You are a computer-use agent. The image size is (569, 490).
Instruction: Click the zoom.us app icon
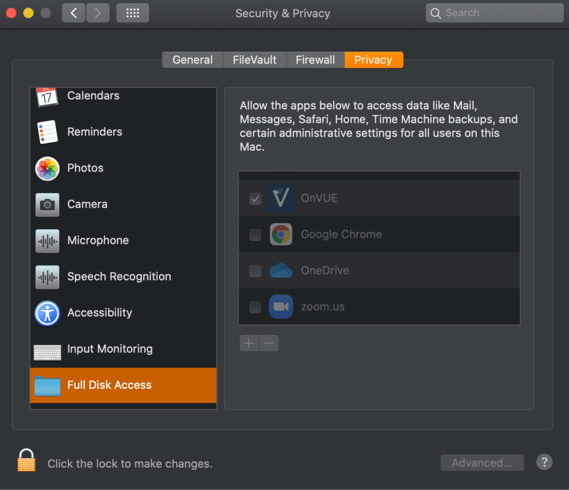pyautogui.click(x=281, y=307)
